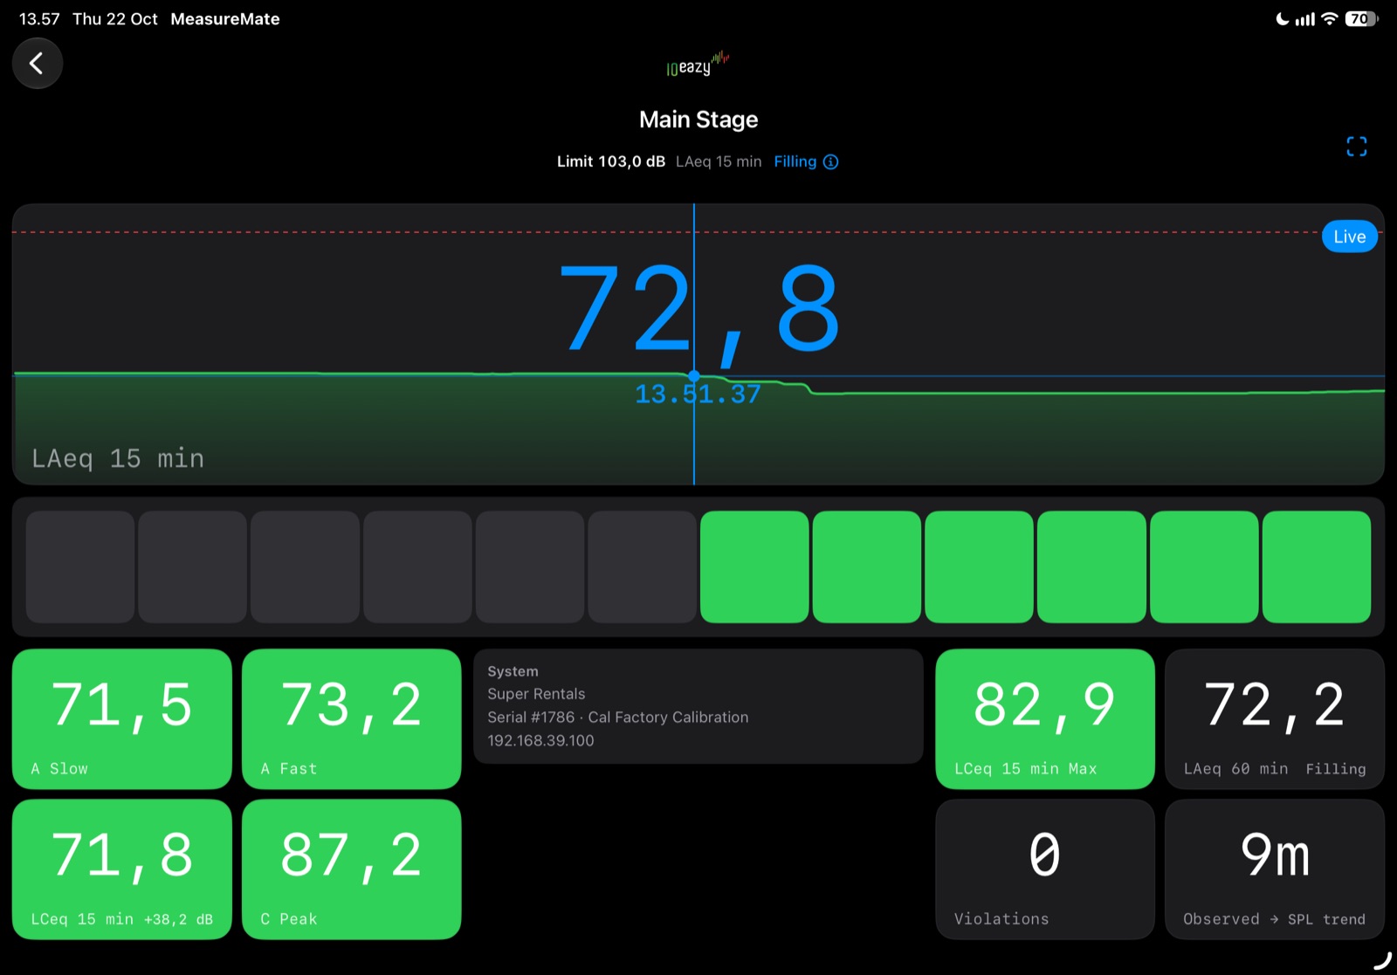Viewport: 1397px width, 975px height.
Task: Tap the Live button on the graph
Action: pos(1349,237)
